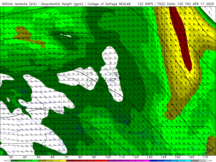Select the dark olive 50-55 kt legend swatch
Image resolution: width=216 pixels, height=162 pixels.
point(42,161)
